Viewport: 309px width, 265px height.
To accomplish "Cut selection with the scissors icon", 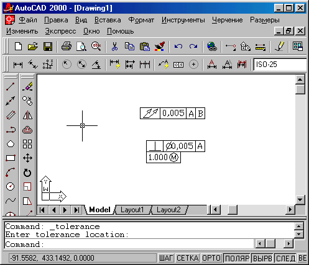I will [x=114, y=47].
